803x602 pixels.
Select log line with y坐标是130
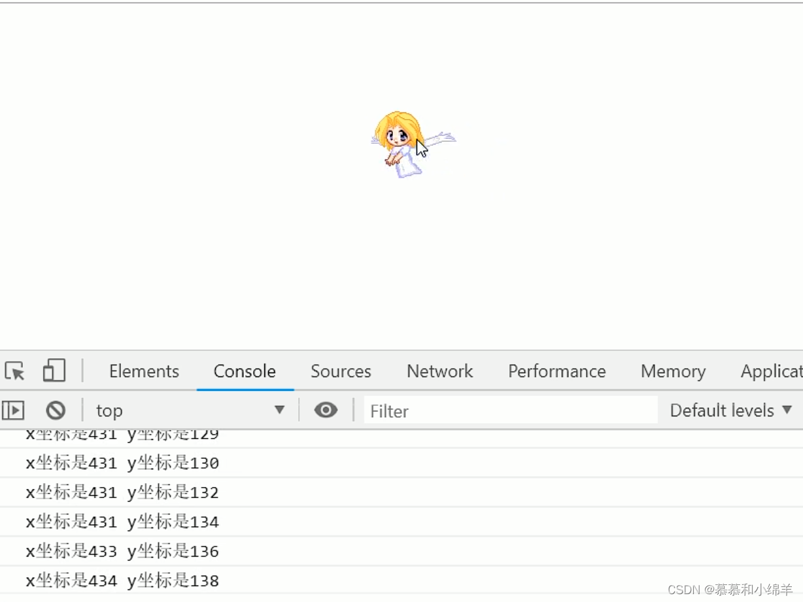pos(401,463)
